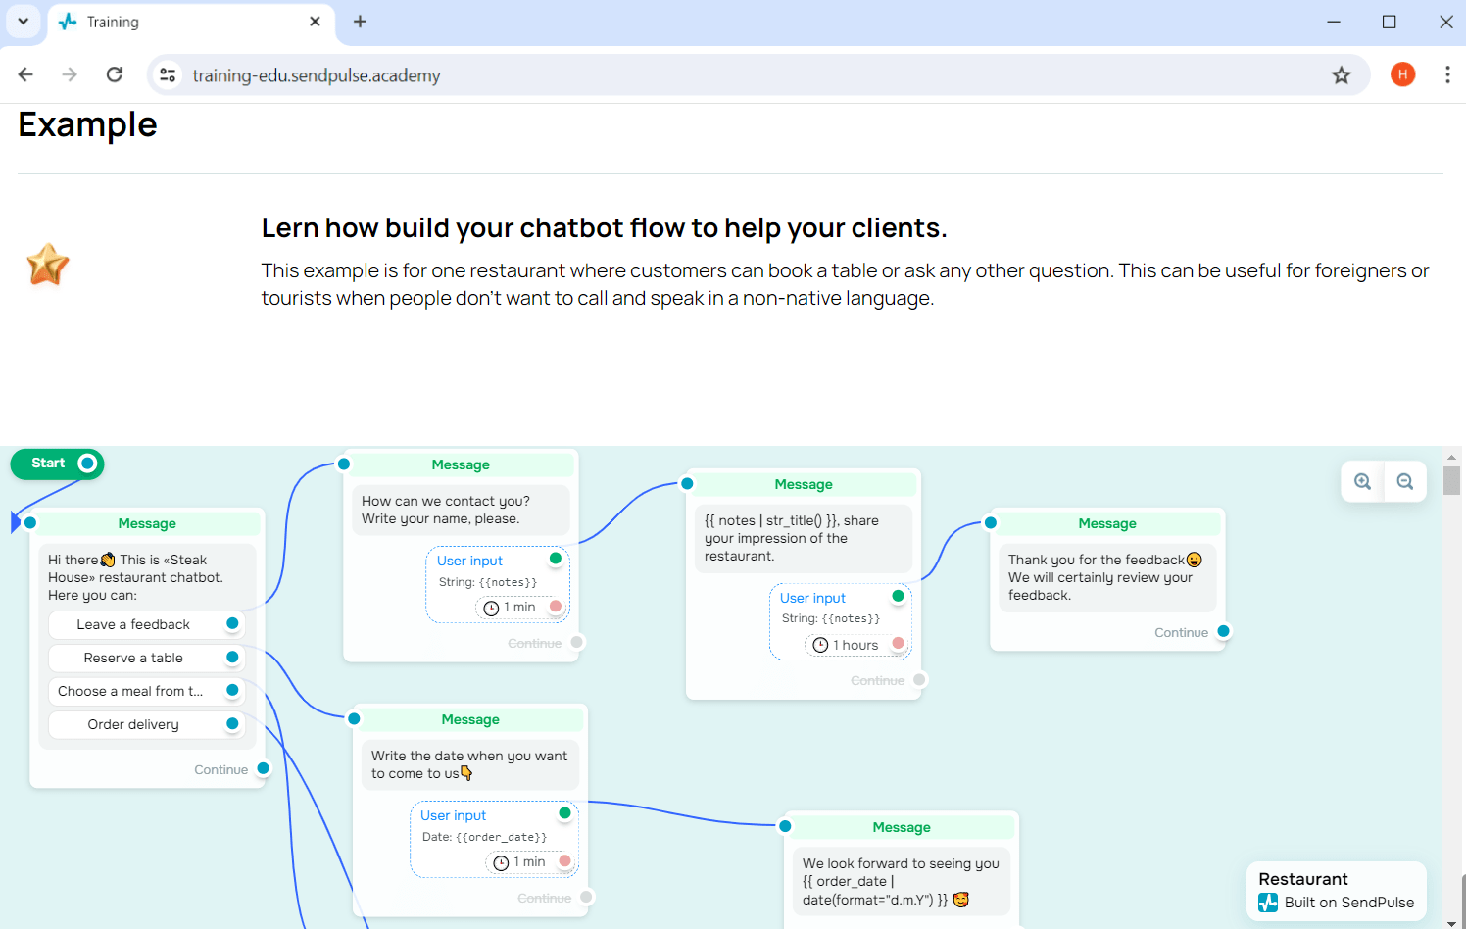The height and width of the screenshot is (929, 1466).
Task: Select the Order delivery button
Action: [146, 724]
